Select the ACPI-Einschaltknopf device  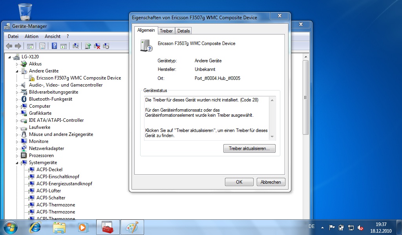(58, 176)
